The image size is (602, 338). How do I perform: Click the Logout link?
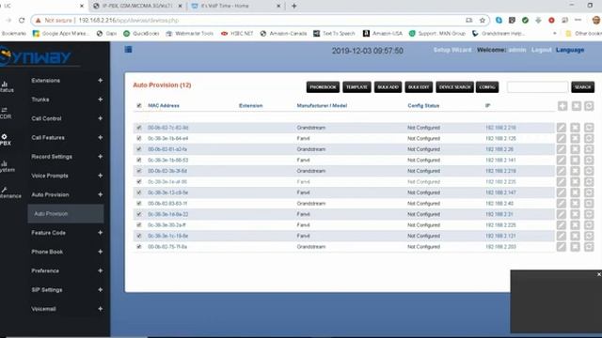click(542, 50)
